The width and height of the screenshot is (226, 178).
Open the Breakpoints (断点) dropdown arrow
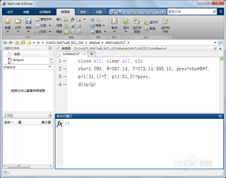point(114,31)
